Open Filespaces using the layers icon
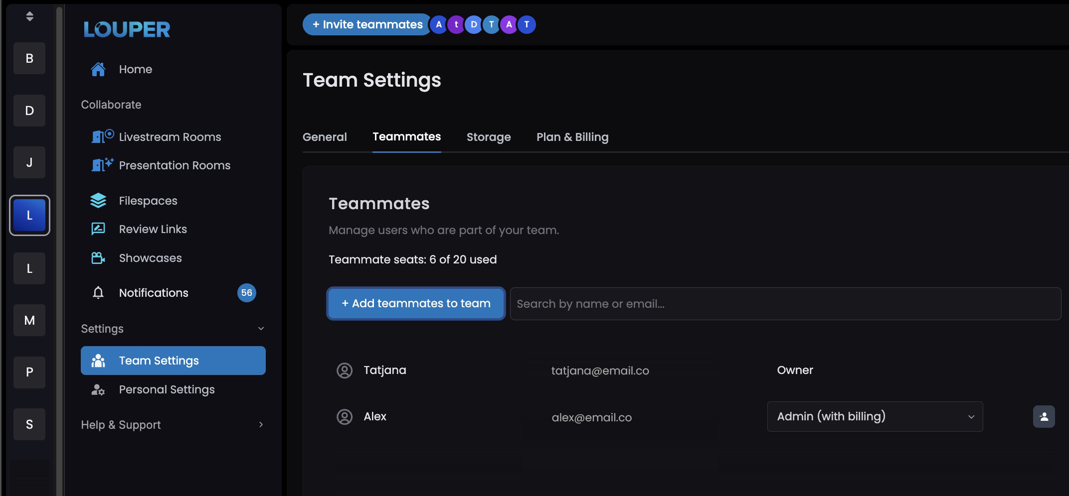1069x496 pixels. (x=98, y=200)
